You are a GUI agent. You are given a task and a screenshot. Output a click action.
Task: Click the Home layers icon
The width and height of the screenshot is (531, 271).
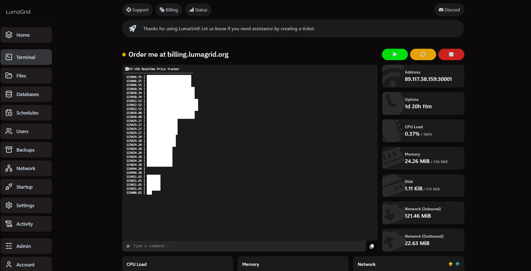coord(9,35)
